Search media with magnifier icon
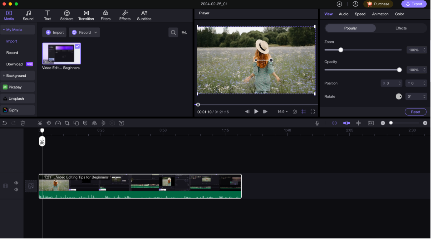The height and width of the screenshot is (240, 432). click(x=173, y=32)
